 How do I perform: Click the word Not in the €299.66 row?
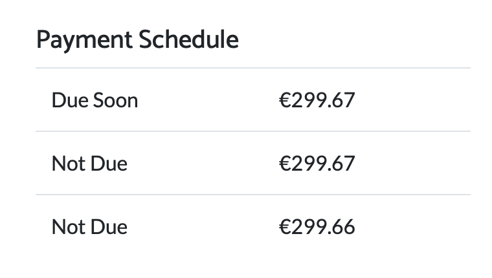69,227
